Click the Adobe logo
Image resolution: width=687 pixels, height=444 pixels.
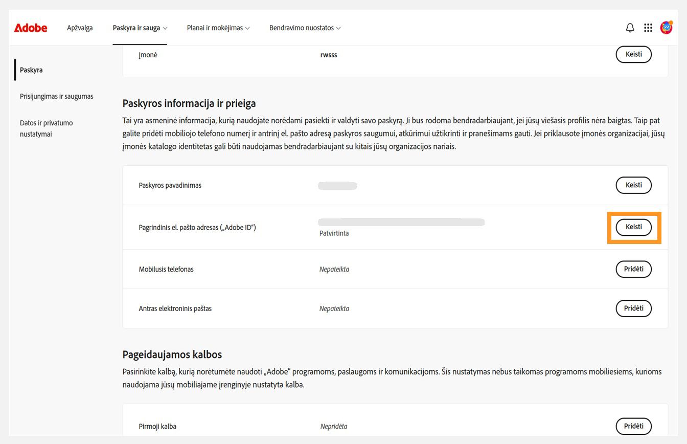tap(31, 28)
